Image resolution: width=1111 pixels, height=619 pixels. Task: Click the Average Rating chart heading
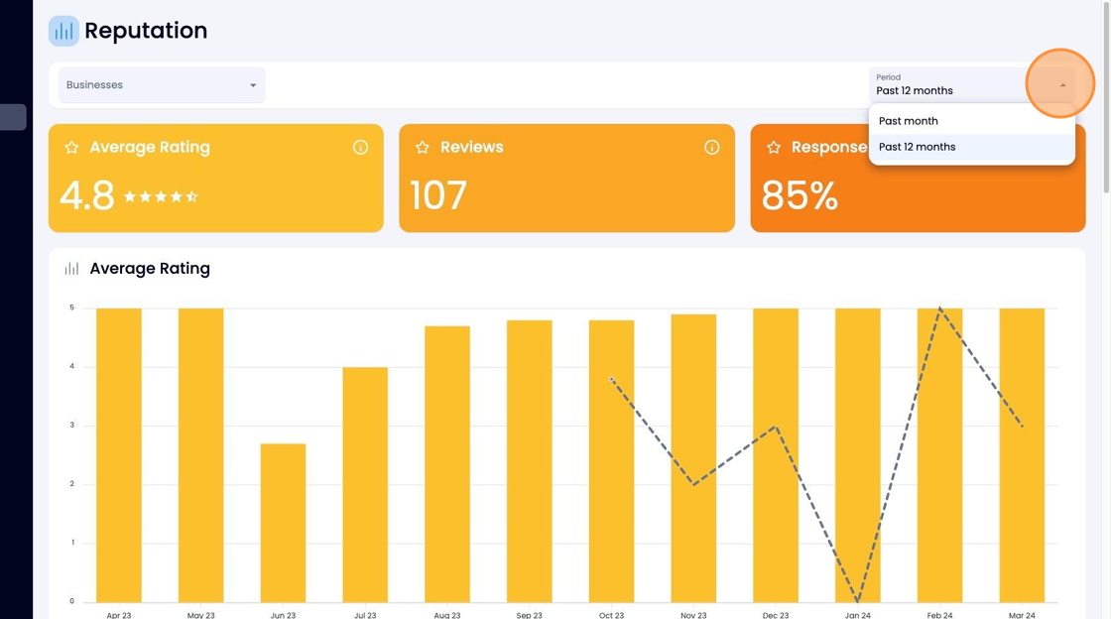coord(150,269)
